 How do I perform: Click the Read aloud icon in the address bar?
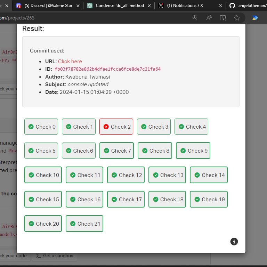tap(209, 18)
